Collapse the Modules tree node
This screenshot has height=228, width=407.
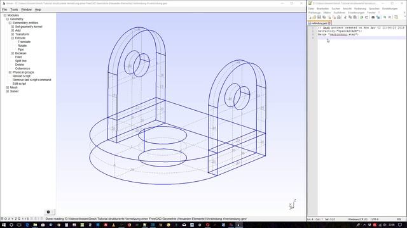[x=5, y=15]
